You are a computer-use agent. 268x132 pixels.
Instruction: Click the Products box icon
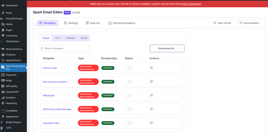[x=3, y=55]
